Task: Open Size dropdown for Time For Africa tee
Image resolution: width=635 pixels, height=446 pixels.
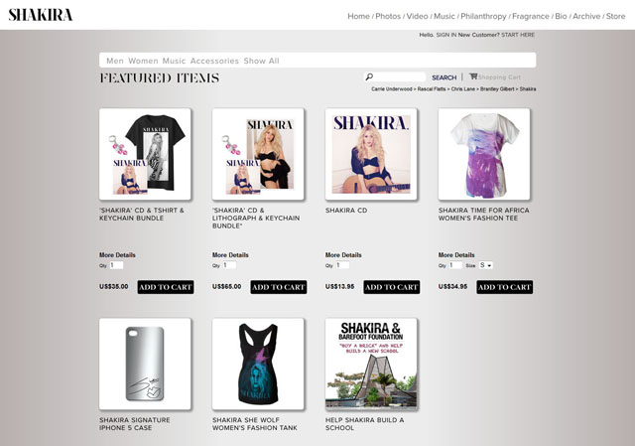Action: [x=485, y=265]
